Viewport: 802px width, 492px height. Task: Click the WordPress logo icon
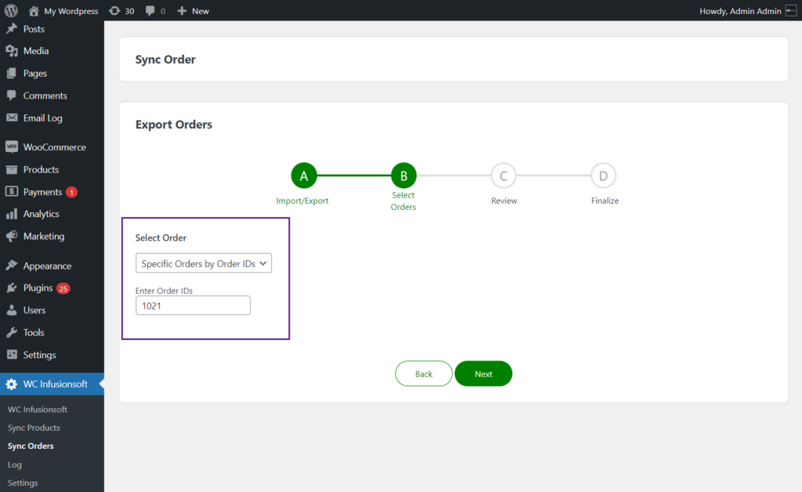11,10
